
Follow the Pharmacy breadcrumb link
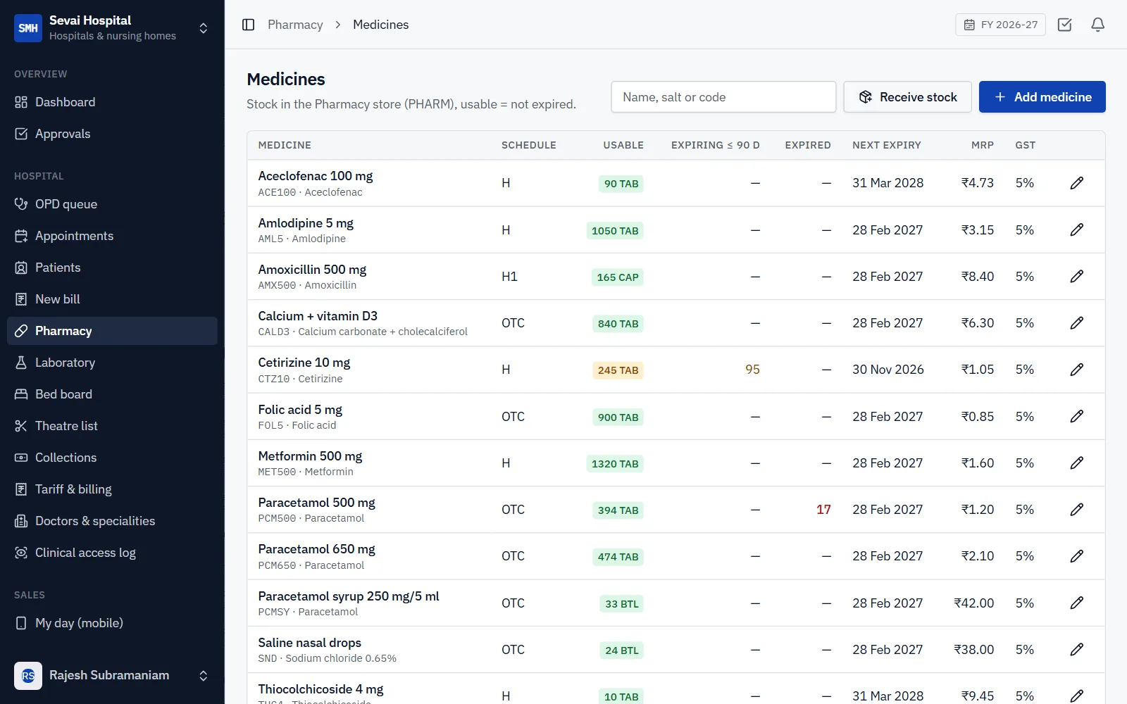pos(295,25)
